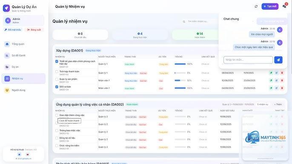
Task: Click Admin avatar beside Xin chào mọi người
Action: click(280, 30)
